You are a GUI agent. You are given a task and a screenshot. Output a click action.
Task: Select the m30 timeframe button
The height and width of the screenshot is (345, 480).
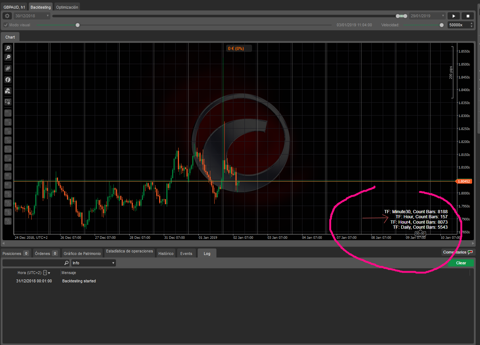click(x=8, y=140)
